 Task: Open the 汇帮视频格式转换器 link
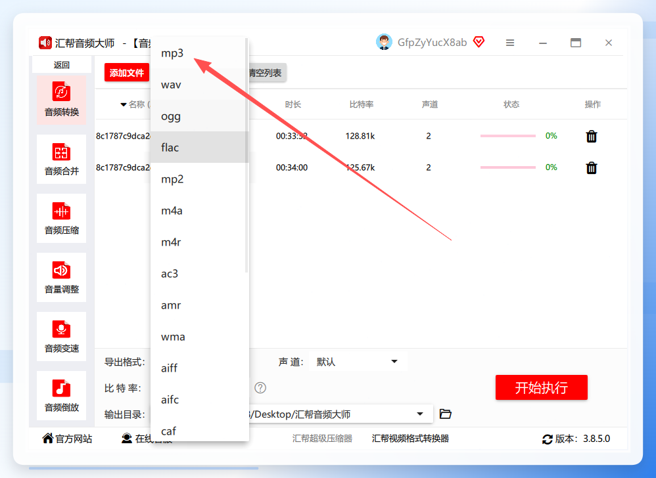pyautogui.click(x=410, y=439)
